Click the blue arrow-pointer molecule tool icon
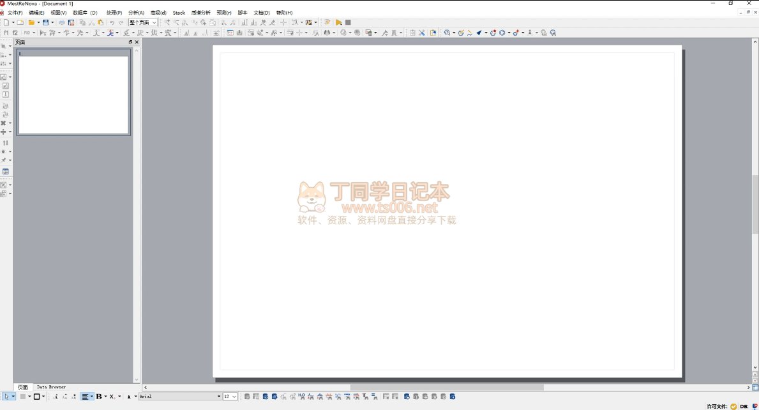The height and width of the screenshot is (410, 759). coord(479,33)
